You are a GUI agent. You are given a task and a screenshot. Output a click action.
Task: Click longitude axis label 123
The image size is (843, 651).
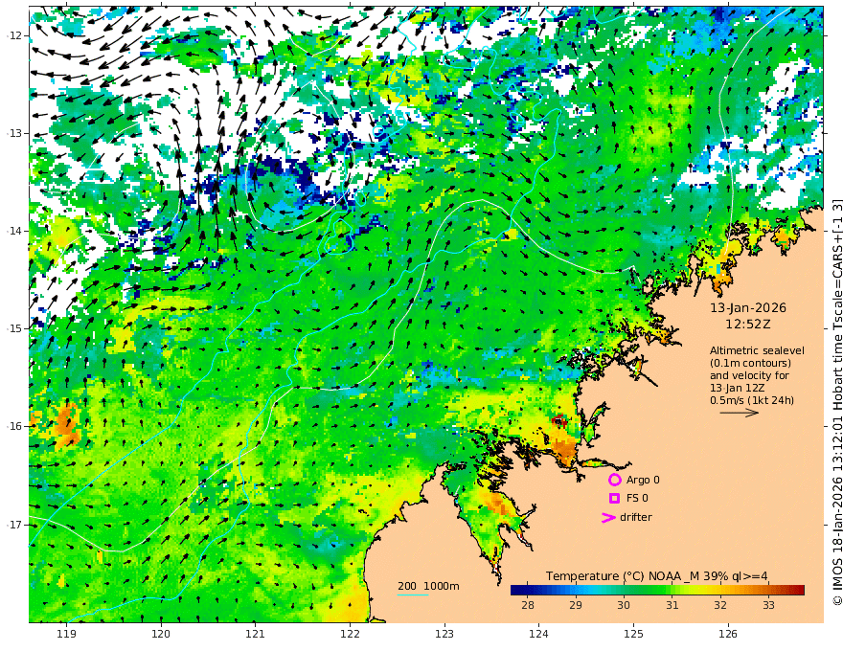click(x=444, y=635)
